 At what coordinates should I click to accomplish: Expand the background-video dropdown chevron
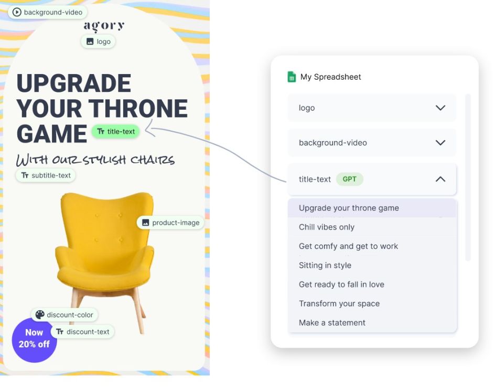pos(440,143)
